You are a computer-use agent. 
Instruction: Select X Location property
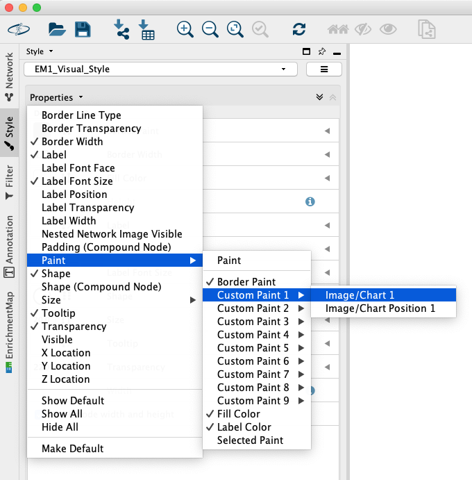115,353
